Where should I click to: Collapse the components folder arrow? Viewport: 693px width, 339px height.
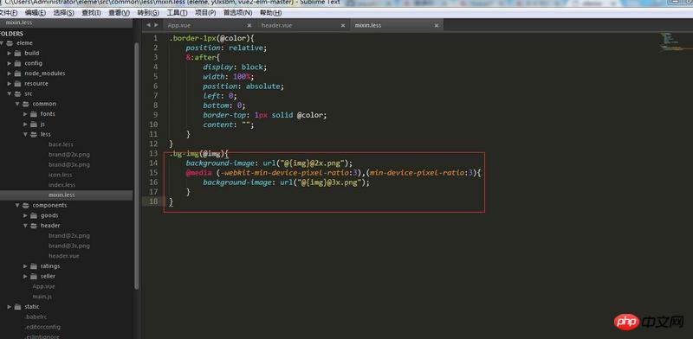17,206
